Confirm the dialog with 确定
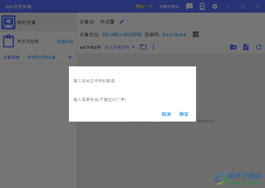The image size is (265, 188). click(184, 114)
